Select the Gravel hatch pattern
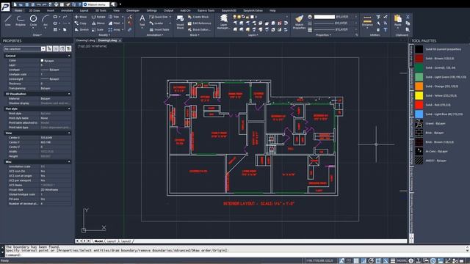Screen dimensions: 470x264 419,123
